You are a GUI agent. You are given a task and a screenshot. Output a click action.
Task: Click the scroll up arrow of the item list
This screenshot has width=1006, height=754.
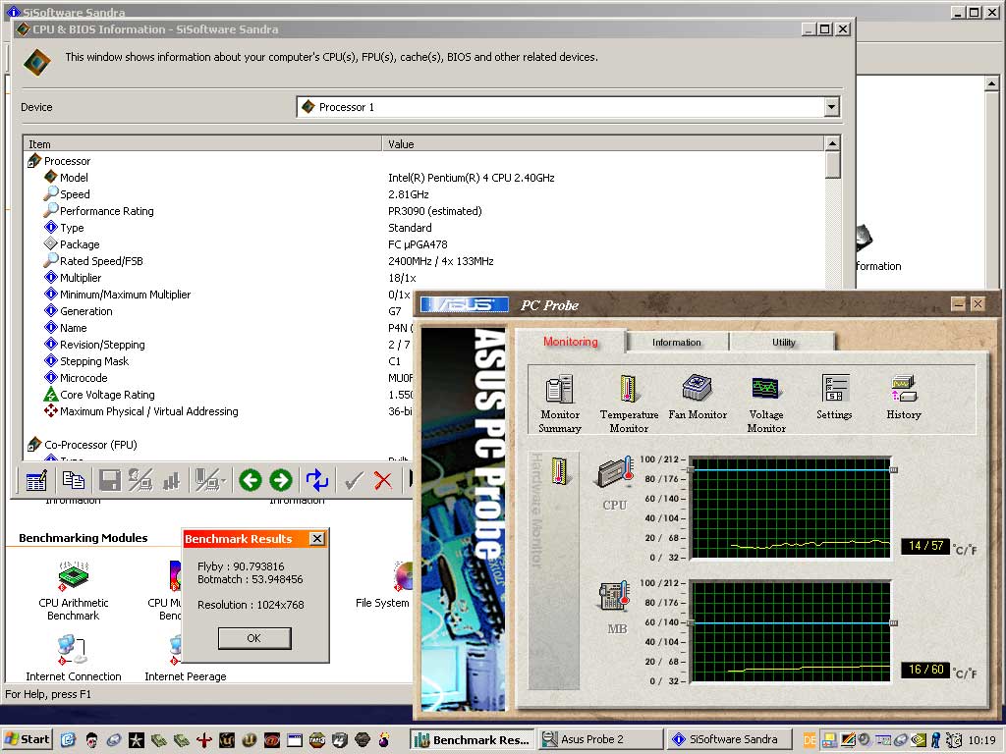pos(832,144)
